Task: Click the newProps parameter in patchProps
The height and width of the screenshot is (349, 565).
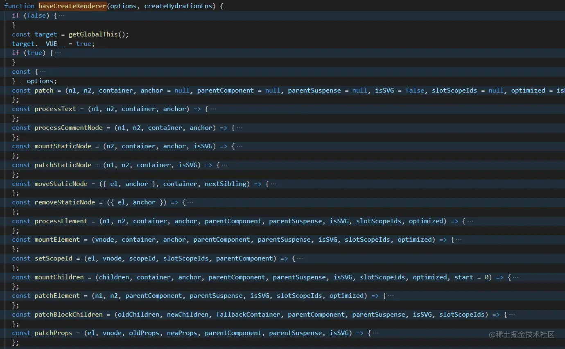Action: point(182,333)
